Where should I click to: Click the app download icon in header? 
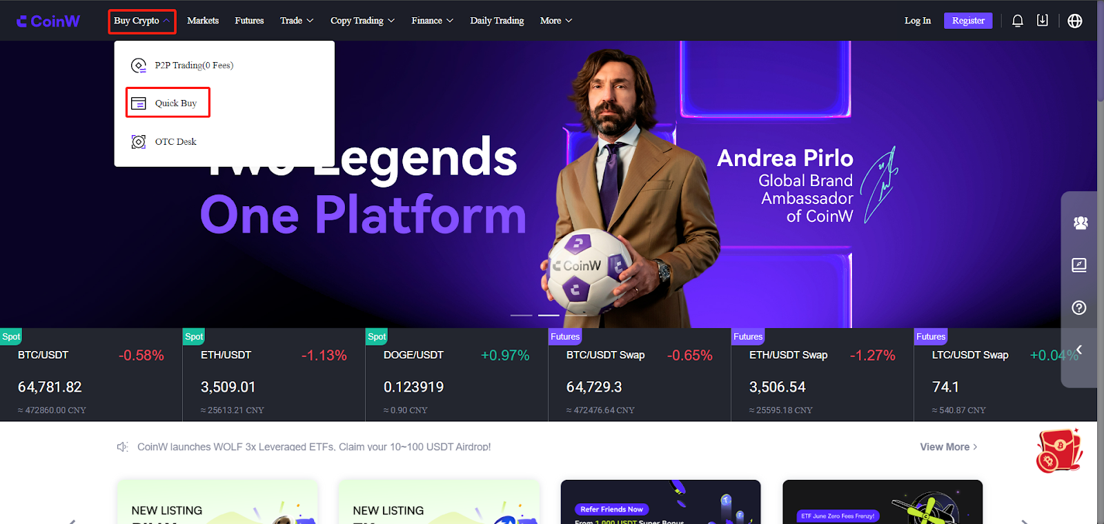click(x=1043, y=21)
